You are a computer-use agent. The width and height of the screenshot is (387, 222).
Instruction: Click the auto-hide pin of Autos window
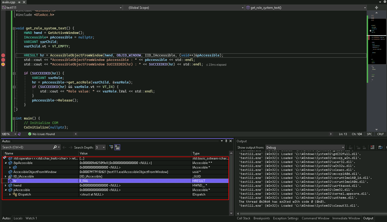point(226,141)
